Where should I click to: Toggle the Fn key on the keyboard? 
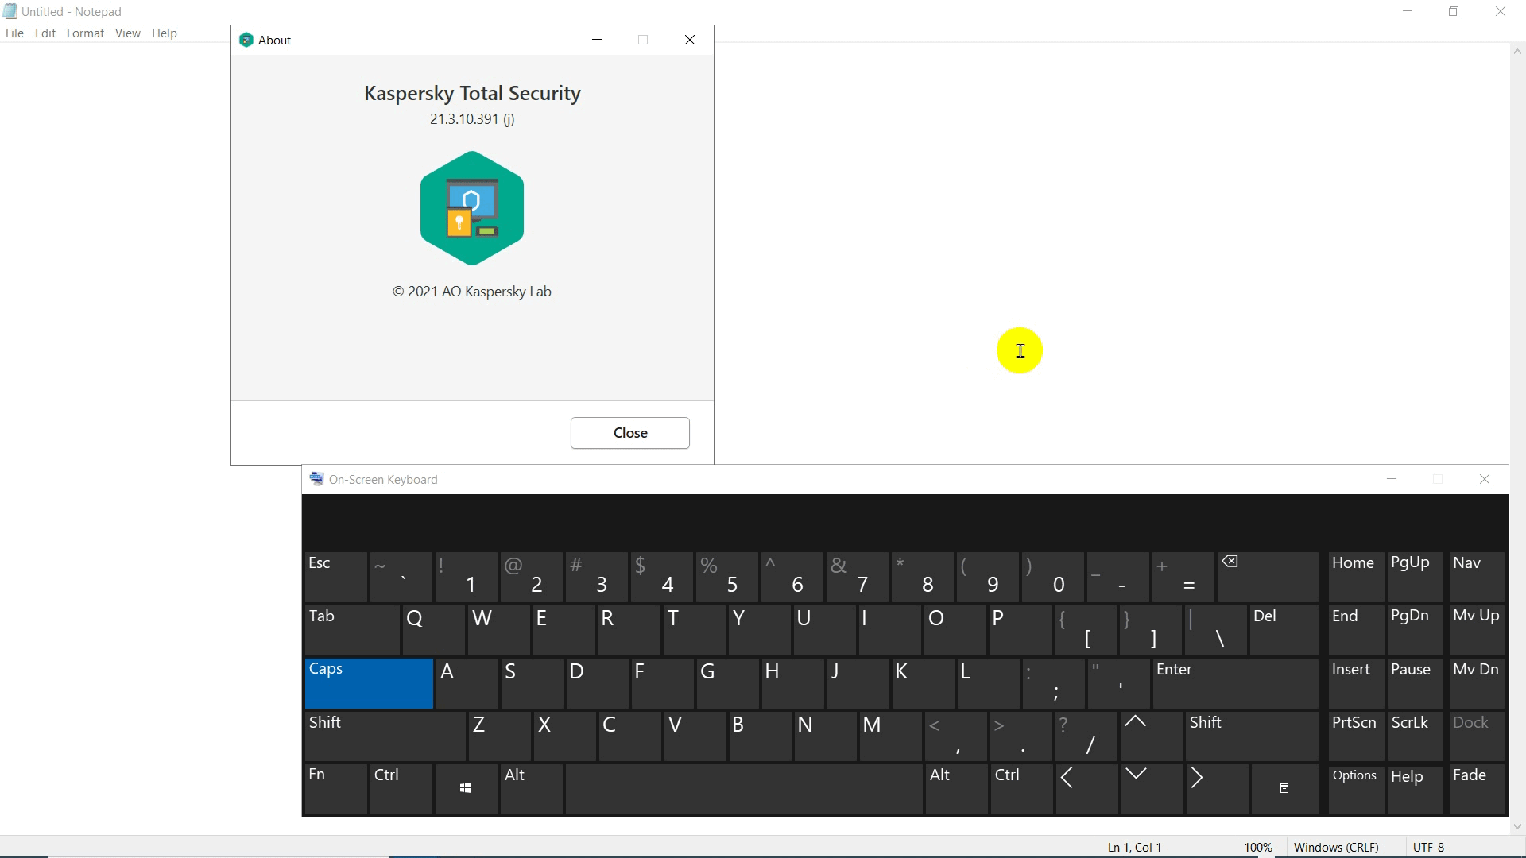336,788
